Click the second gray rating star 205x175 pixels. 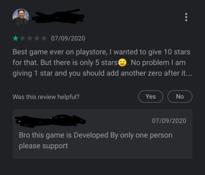tap(23, 38)
